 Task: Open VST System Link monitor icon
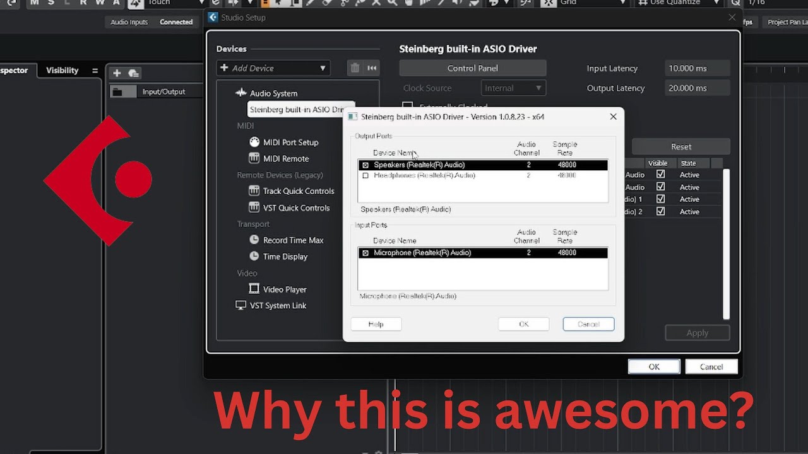pos(241,305)
